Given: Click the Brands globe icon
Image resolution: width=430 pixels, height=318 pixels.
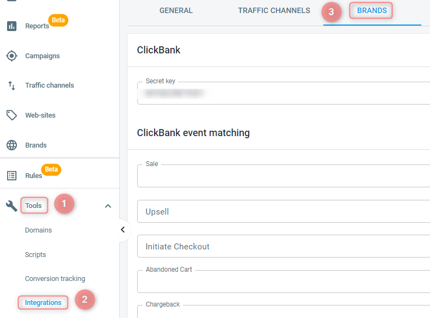Looking at the screenshot, I should [11, 145].
